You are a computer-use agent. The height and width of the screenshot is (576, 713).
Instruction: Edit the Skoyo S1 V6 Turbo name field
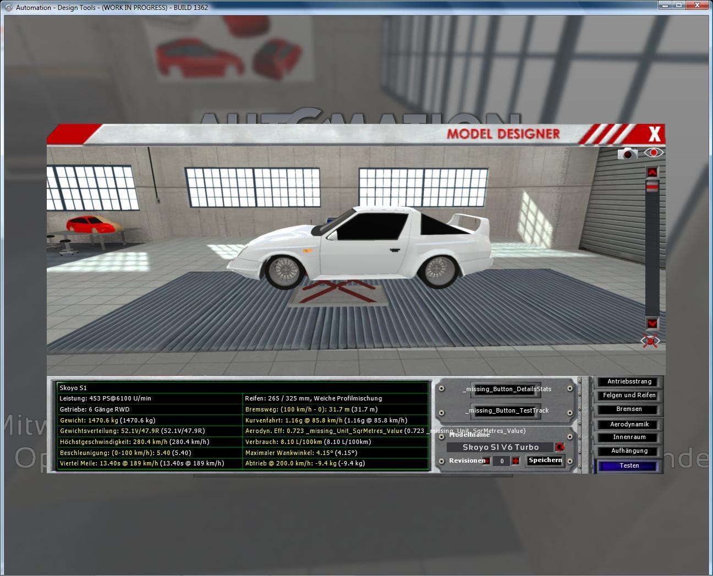(x=500, y=447)
